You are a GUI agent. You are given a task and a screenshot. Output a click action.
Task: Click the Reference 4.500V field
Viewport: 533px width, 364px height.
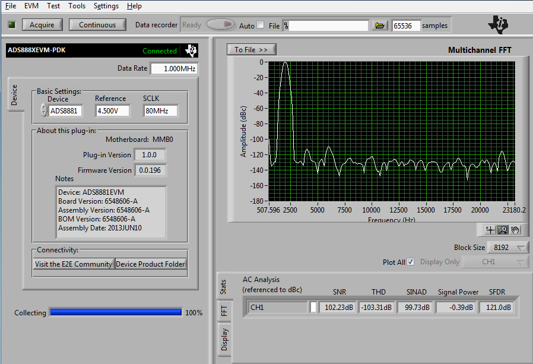click(x=113, y=110)
